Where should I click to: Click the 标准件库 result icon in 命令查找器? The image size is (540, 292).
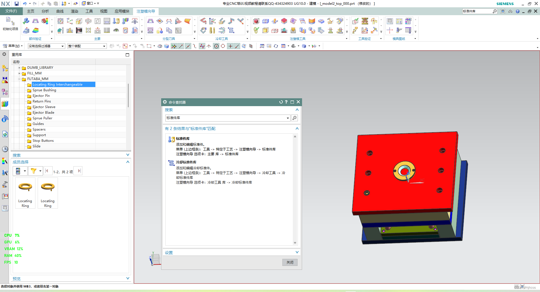(x=171, y=139)
